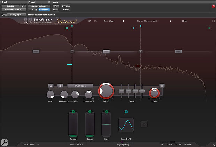
Task: Enter full screen mode icon
Action: click(x=213, y=21)
